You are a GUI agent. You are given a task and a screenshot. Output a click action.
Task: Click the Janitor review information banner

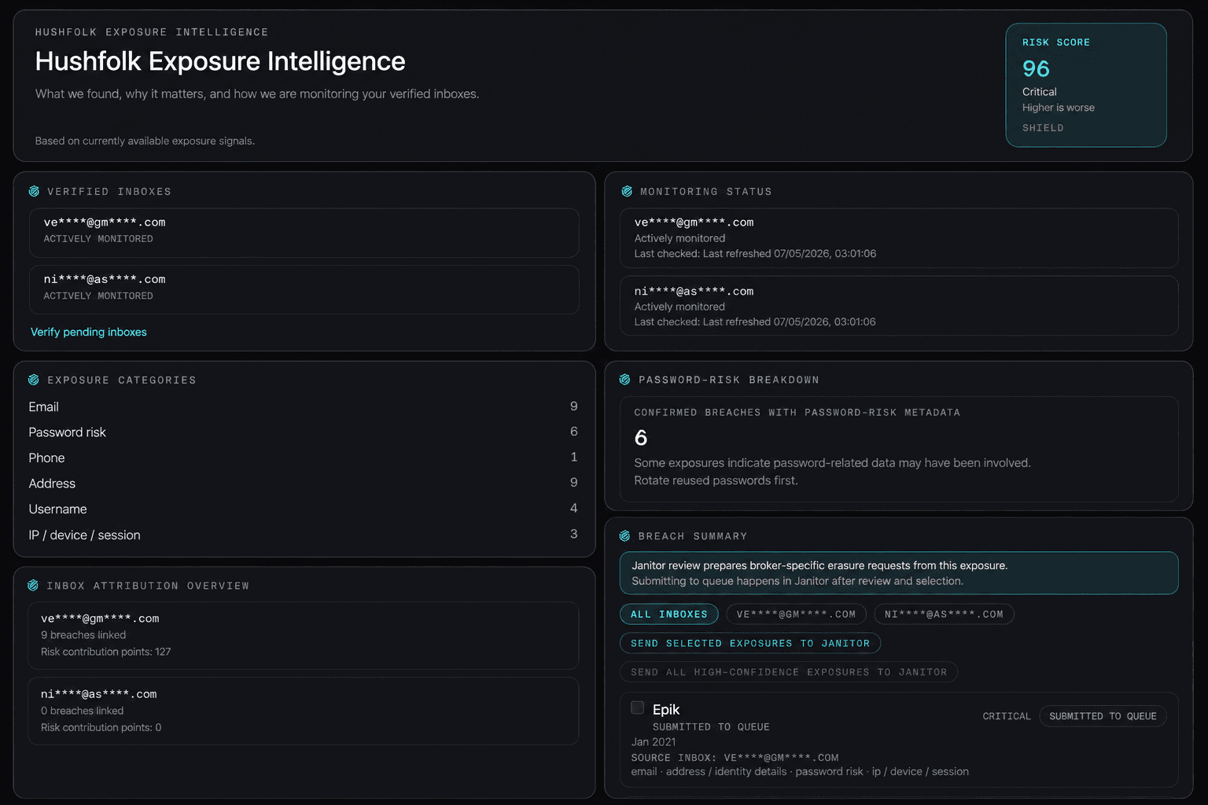pos(899,573)
